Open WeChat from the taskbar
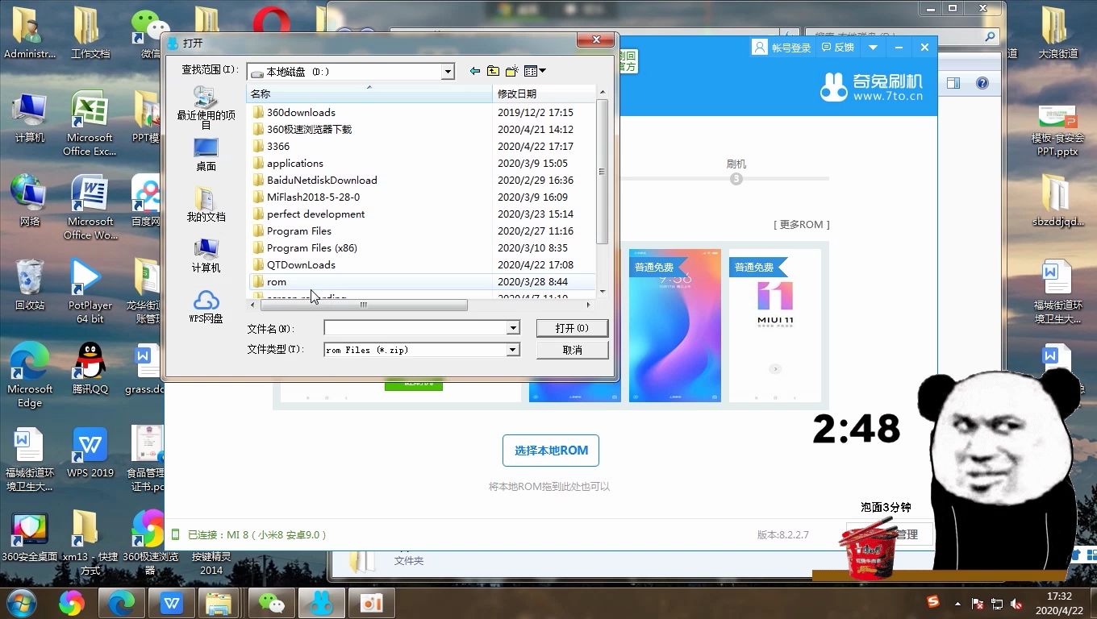 point(272,602)
